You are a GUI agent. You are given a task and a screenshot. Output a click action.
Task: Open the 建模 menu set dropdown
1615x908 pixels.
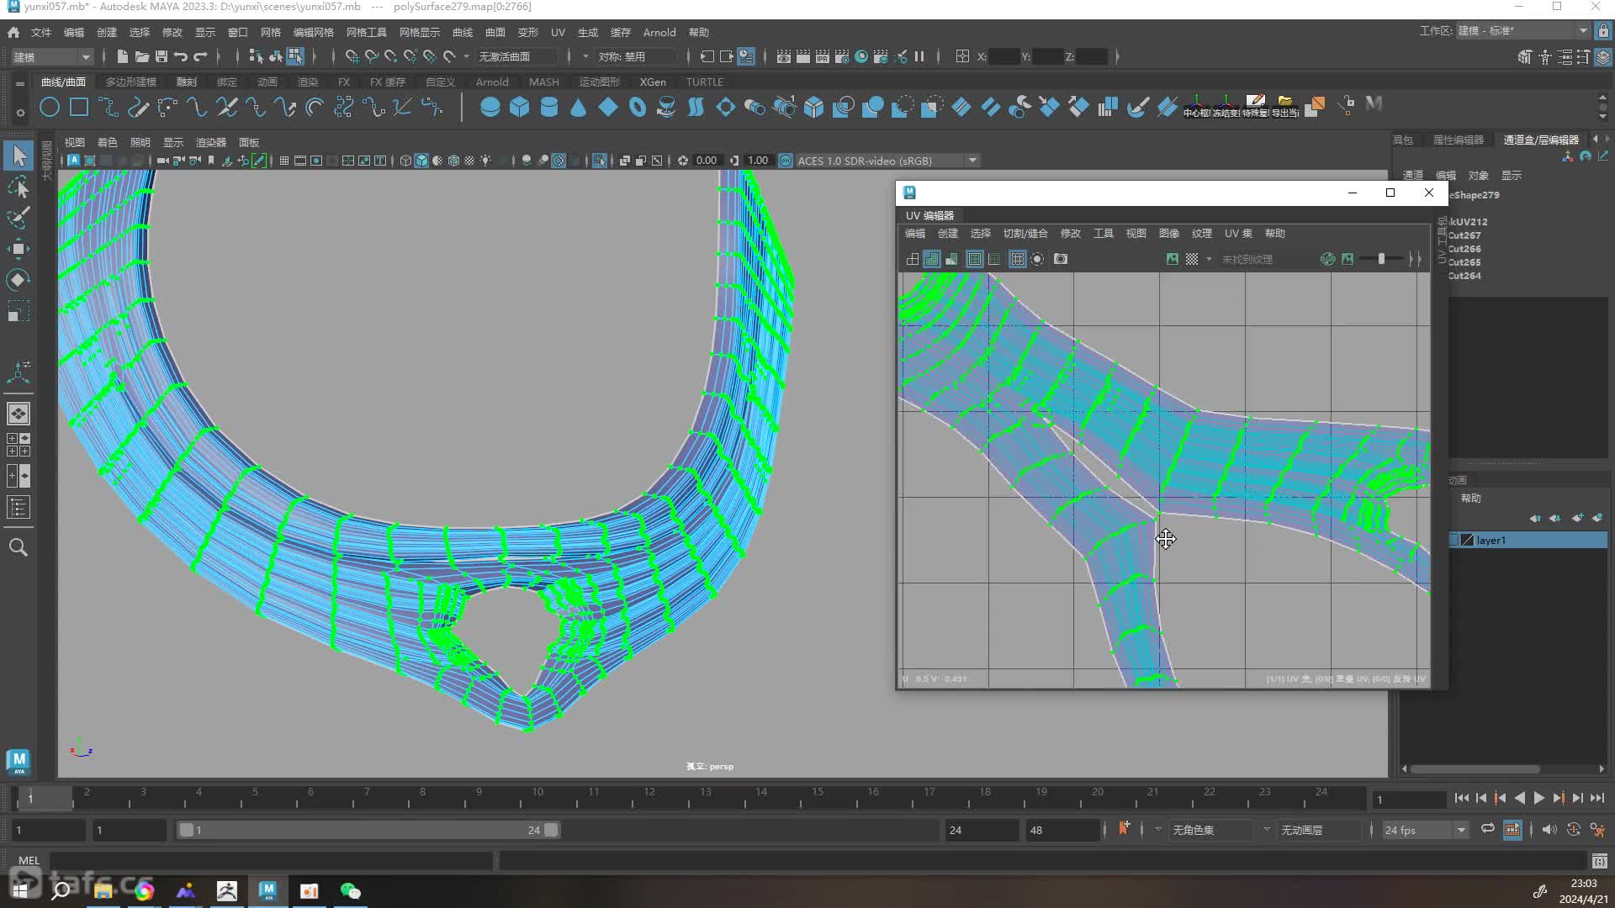[52, 56]
